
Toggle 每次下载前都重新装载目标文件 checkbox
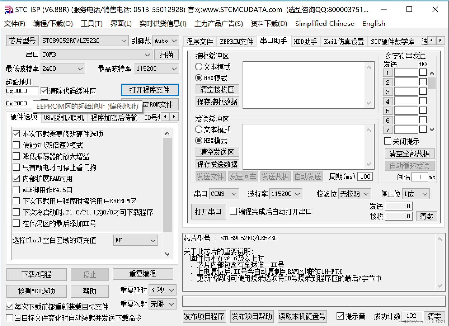pyautogui.click(x=10, y=306)
